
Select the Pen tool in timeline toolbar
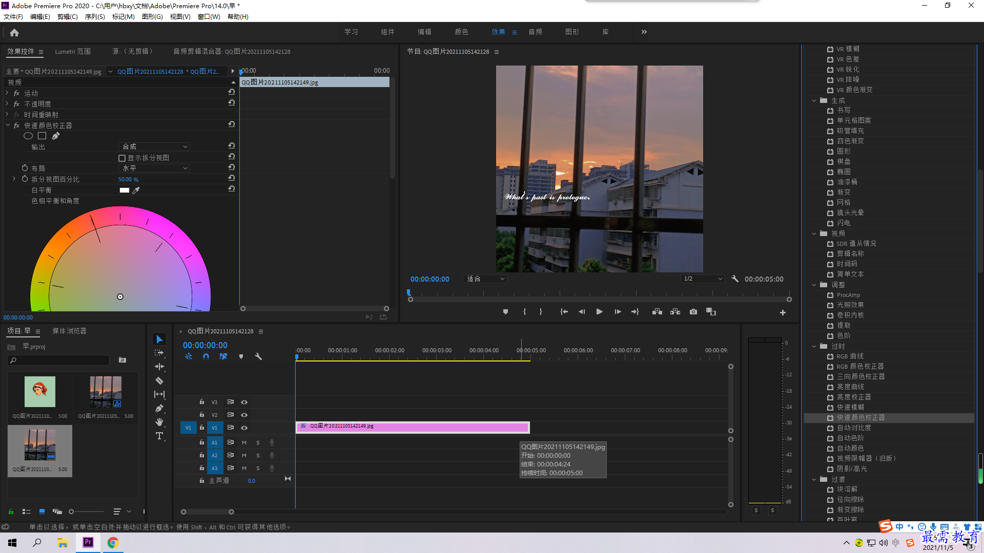(159, 408)
